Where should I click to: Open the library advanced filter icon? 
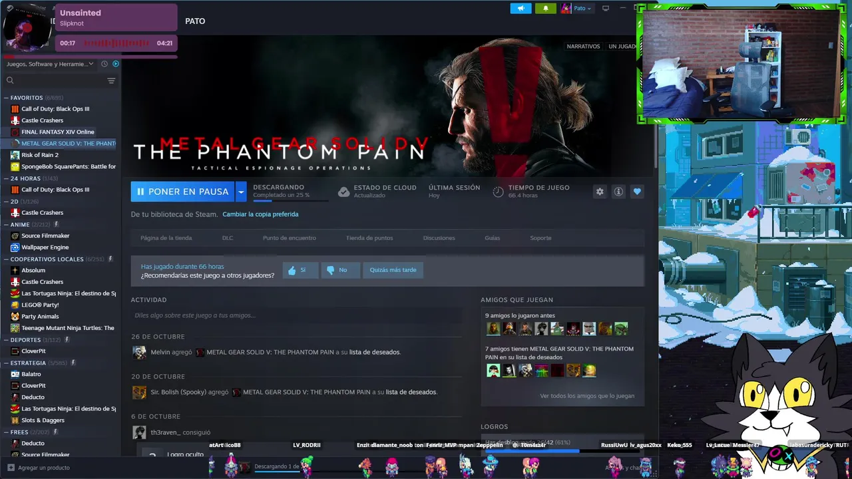111,80
